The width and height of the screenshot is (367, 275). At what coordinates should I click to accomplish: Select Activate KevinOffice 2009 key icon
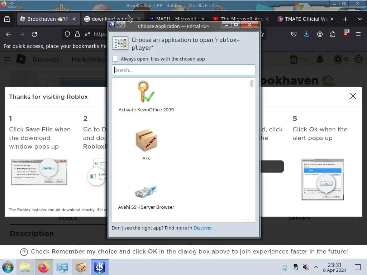[x=146, y=92]
